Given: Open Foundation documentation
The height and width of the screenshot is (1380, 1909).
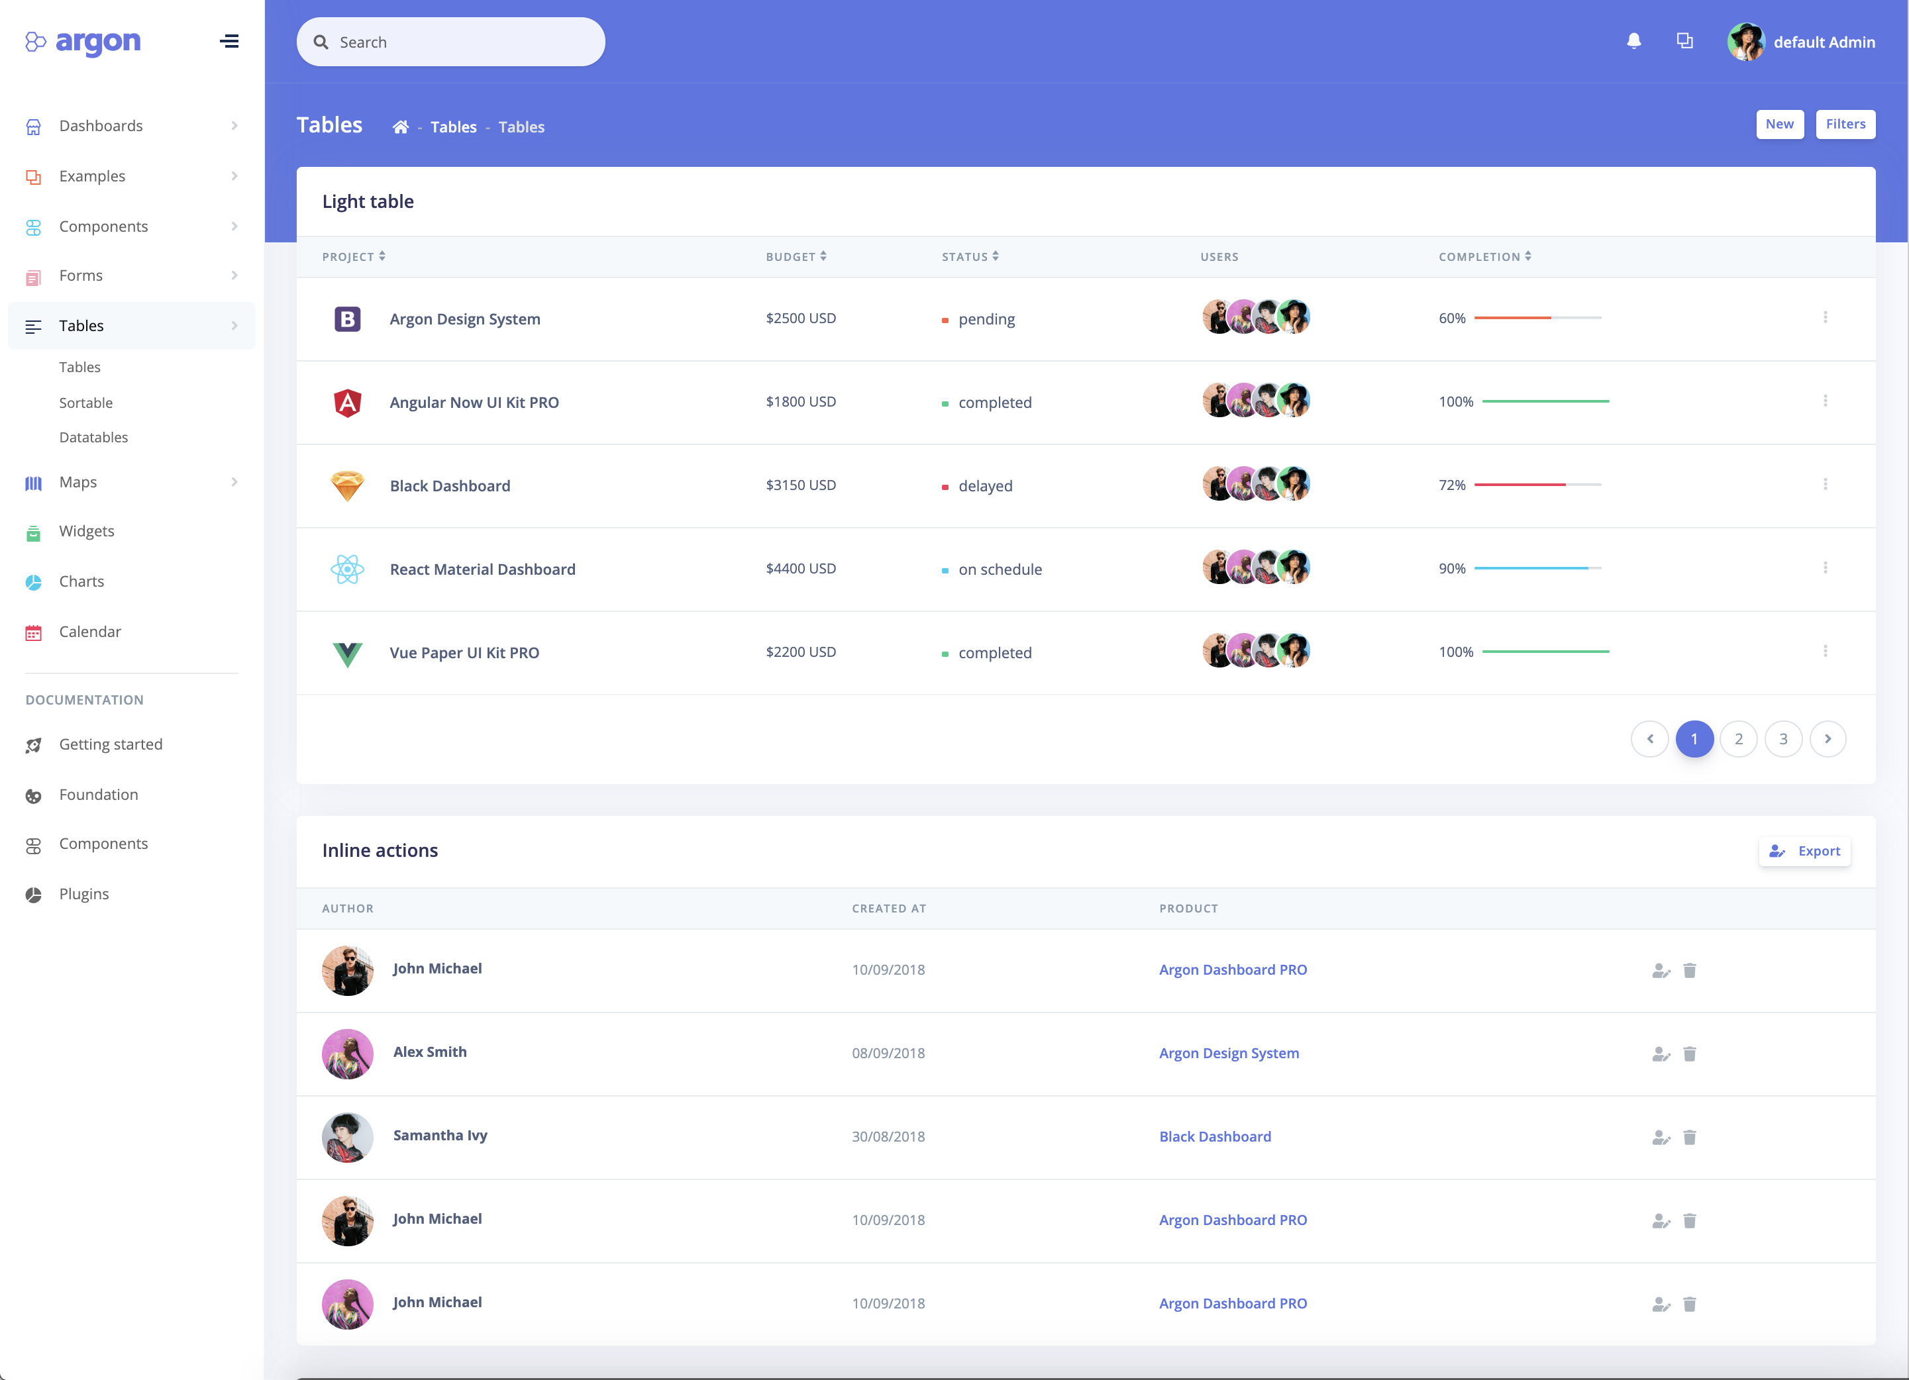Looking at the screenshot, I should click(99, 795).
